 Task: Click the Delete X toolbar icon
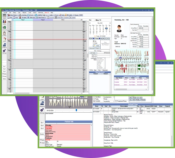coord(70,17)
